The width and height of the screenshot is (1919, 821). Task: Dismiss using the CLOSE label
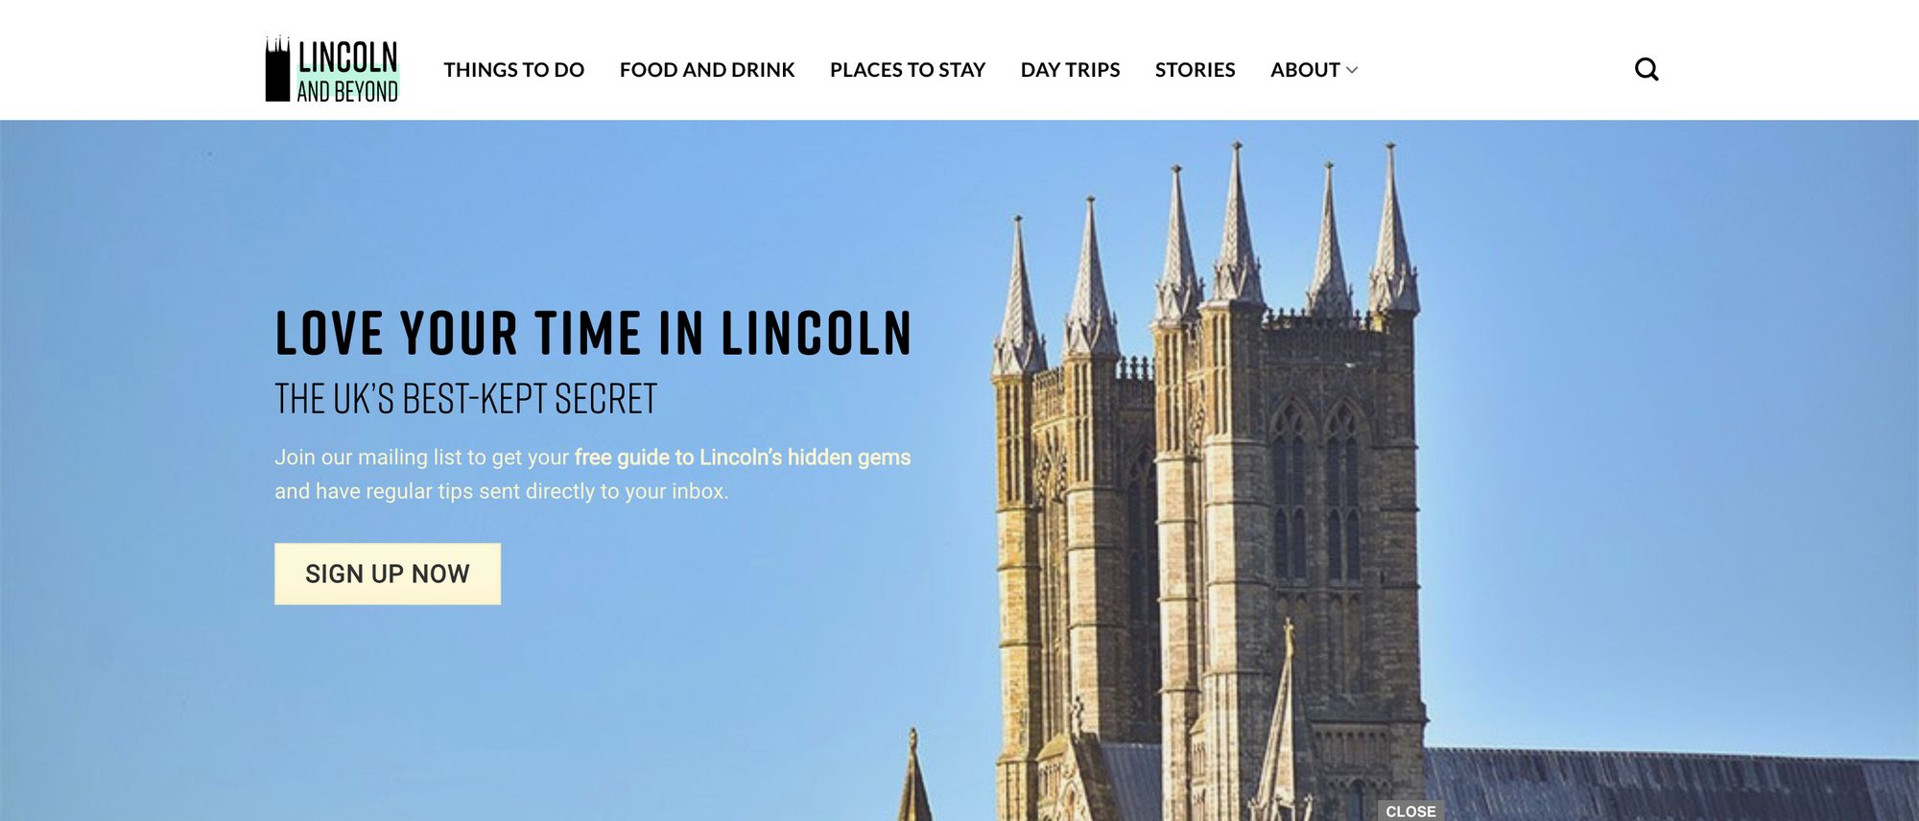1410,811
